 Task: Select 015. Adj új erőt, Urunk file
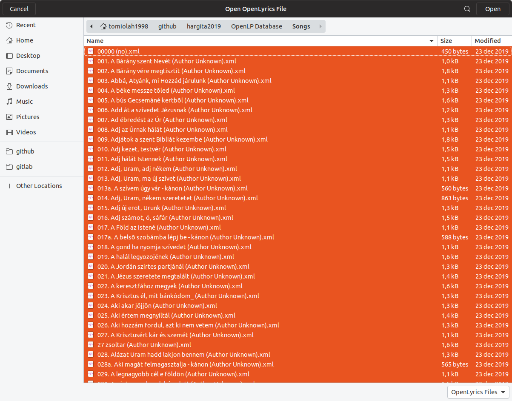coord(298,208)
